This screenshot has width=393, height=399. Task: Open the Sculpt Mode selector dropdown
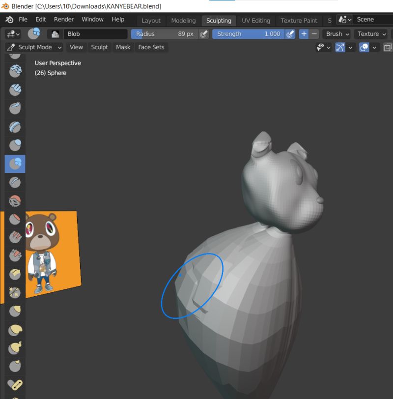coord(33,47)
